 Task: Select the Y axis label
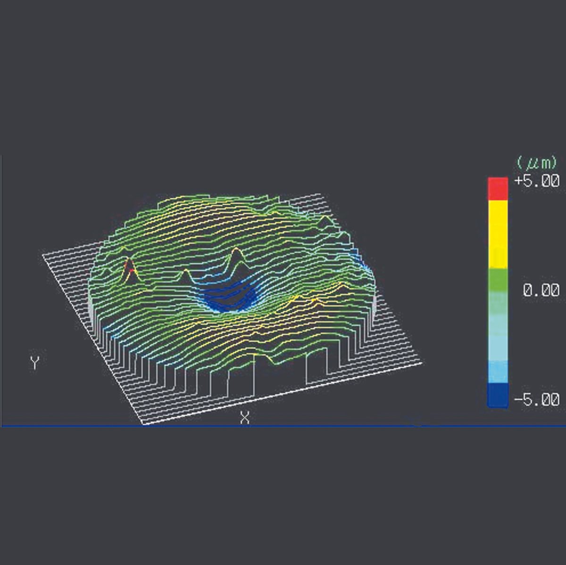[34, 363]
